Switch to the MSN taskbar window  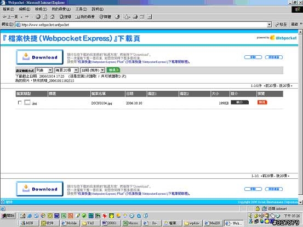click(29, 223)
